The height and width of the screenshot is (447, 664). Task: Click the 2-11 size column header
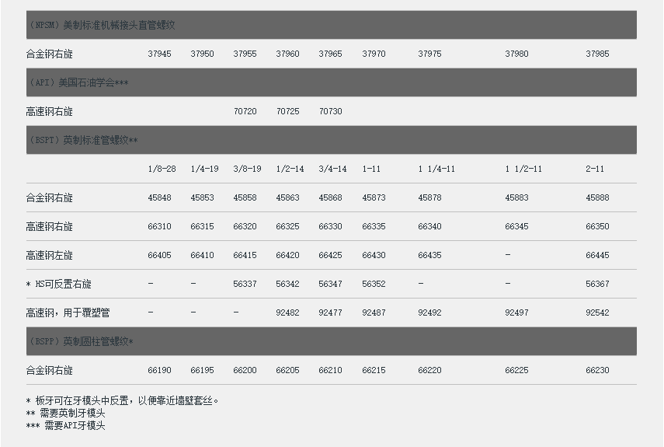click(595, 169)
